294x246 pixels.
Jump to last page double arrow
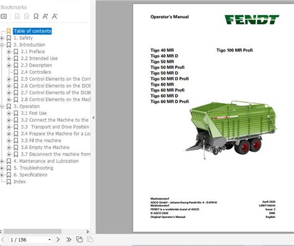69,240
